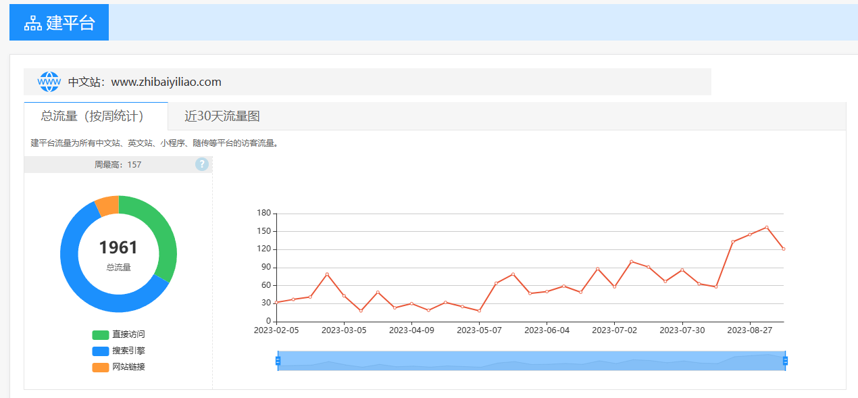Click the 2023-07-30 axis label
This screenshot has height=398, width=858.
[682, 330]
